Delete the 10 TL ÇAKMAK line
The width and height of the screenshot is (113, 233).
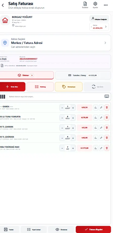[107, 128]
